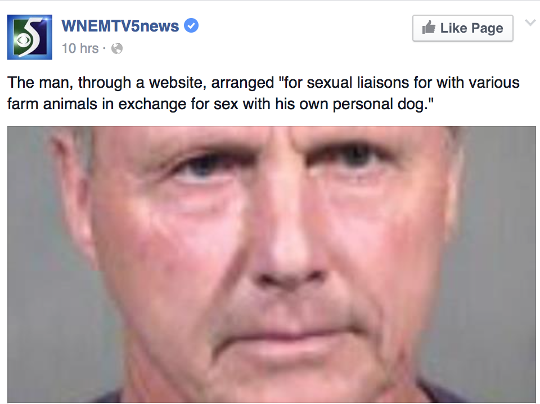This screenshot has height=404, width=540.
Task: Click the post text starting 'The man, through'
Action: coord(263,93)
